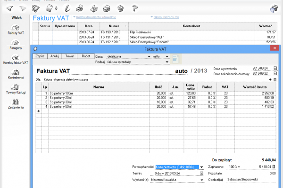Open the Wystawił(a) dropdown list
Screen dimensions: 283x188
tap(202, 180)
